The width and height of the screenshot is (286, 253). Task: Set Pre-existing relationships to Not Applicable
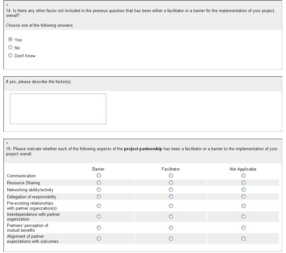point(243,206)
